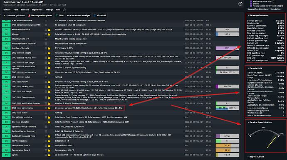Click the Bearbeiten bookmarks button

[276, 9]
